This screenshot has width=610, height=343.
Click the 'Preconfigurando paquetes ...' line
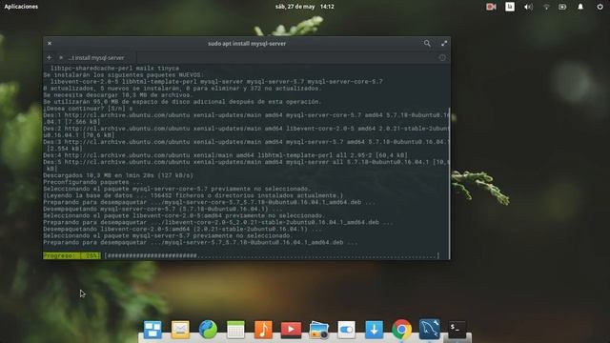tap(93, 182)
